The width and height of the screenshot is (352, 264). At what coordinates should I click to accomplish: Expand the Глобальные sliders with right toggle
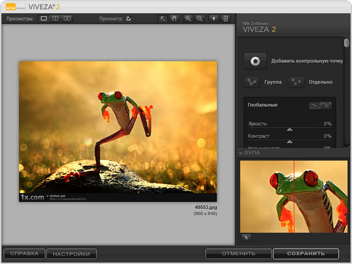[x=326, y=105]
